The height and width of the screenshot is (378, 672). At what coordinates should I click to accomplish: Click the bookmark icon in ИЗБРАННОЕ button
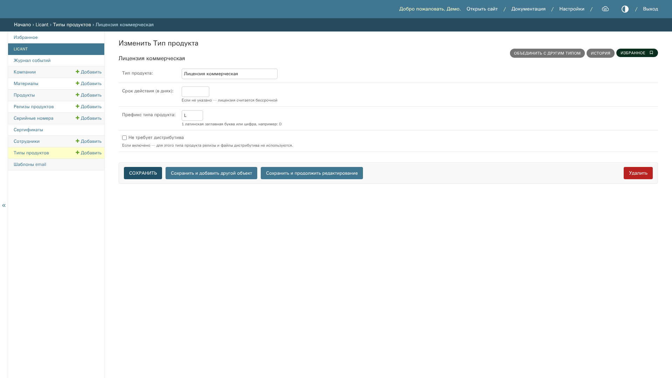(x=651, y=53)
